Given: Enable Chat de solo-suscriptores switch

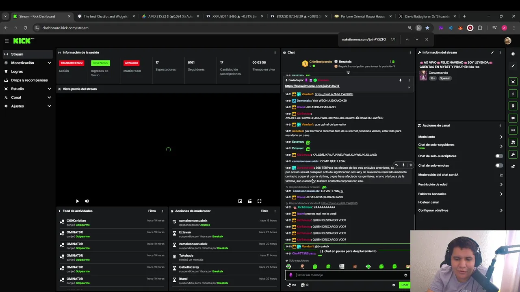Looking at the screenshot, I should point(499,156).
